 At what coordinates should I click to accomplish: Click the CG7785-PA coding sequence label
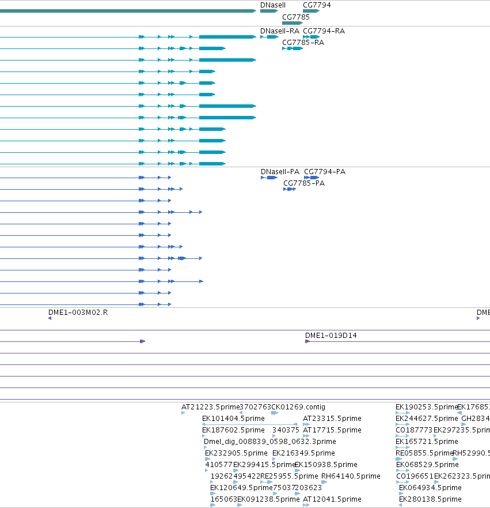click(304, 183)
